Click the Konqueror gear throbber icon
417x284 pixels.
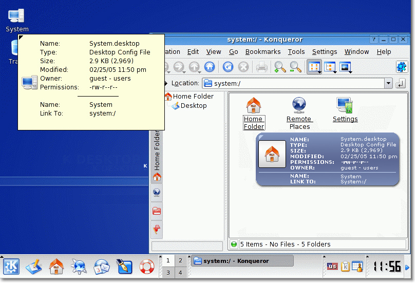(x=401, y=67)
